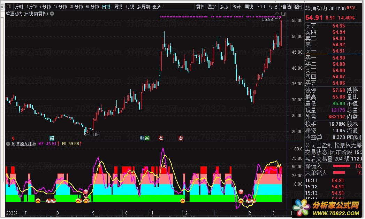This screenshot has width=365, height=219.
Task: Click the 标记 mark button
Action: click(273, 7)
